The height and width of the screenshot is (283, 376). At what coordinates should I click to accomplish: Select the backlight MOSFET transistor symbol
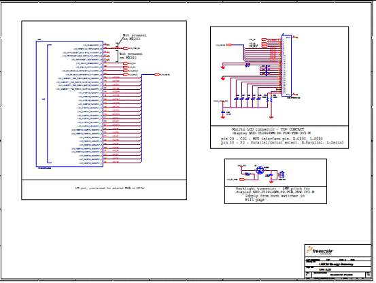(260, 170)
